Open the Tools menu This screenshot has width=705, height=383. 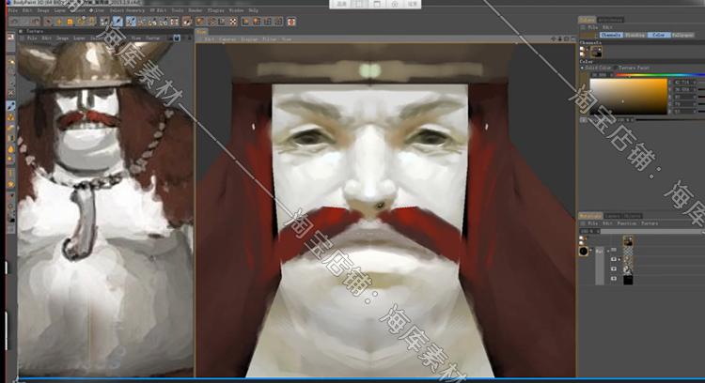click(x=178, y=10)
